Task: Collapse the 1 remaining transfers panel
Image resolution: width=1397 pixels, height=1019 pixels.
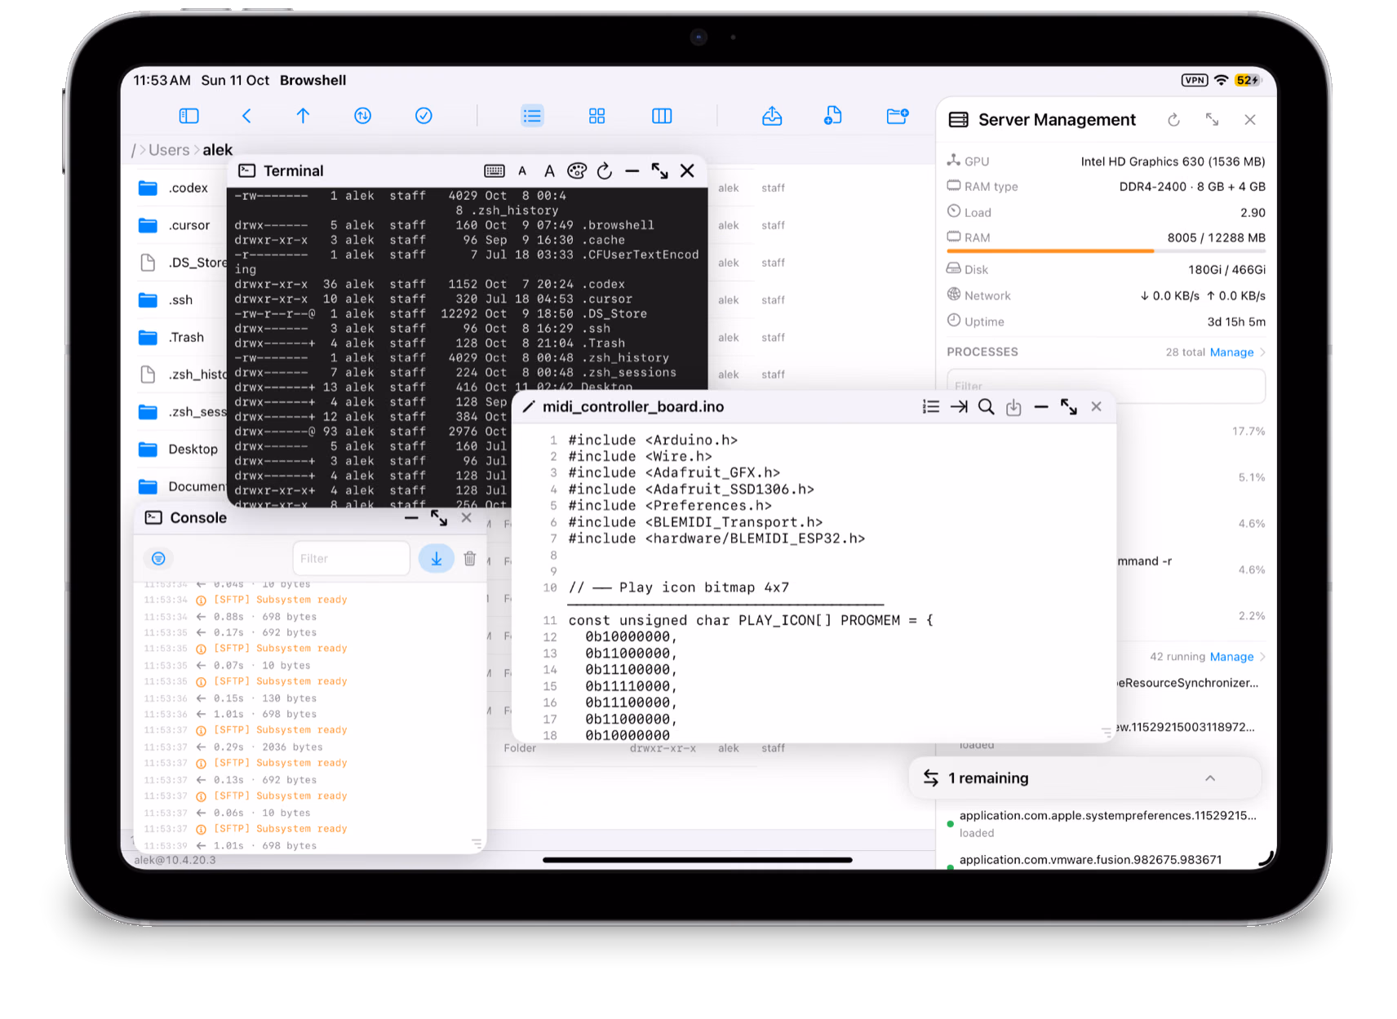Action: tap(1210, 778)
